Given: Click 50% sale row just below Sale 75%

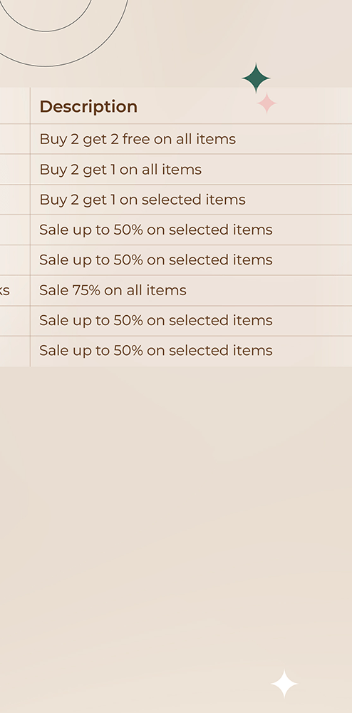Looking at the screenshot, I should coord(156,320).
